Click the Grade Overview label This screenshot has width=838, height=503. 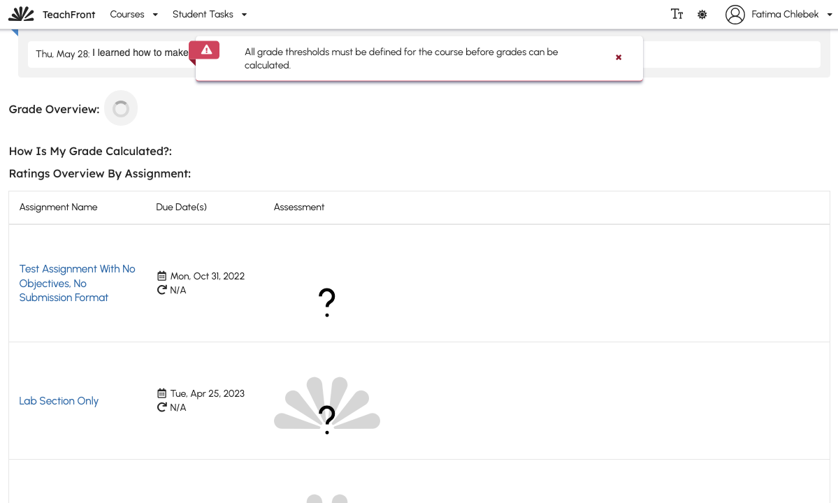coord(54,109)
